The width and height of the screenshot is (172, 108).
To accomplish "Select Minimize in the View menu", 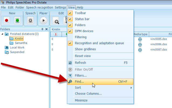I will coord(81,100).
